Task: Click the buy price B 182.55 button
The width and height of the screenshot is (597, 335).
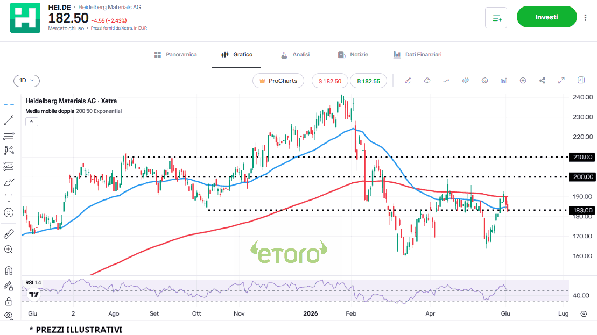Action: [369, 81]
